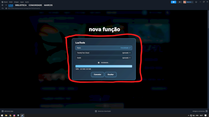Switch to the LOJA tab
Screen dimensions: 209x117
click(11, 5)
